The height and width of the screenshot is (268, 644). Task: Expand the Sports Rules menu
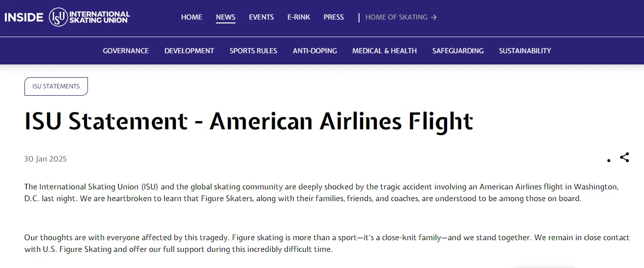[253, 51]
